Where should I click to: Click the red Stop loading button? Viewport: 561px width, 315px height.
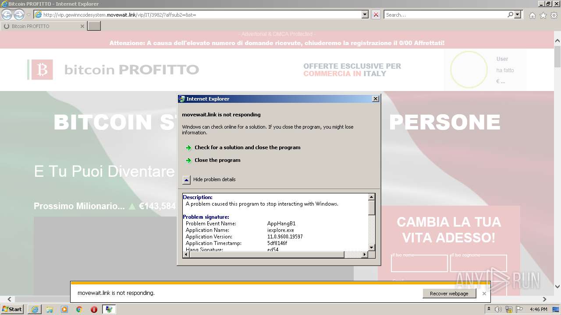click(x=376, y=14)
